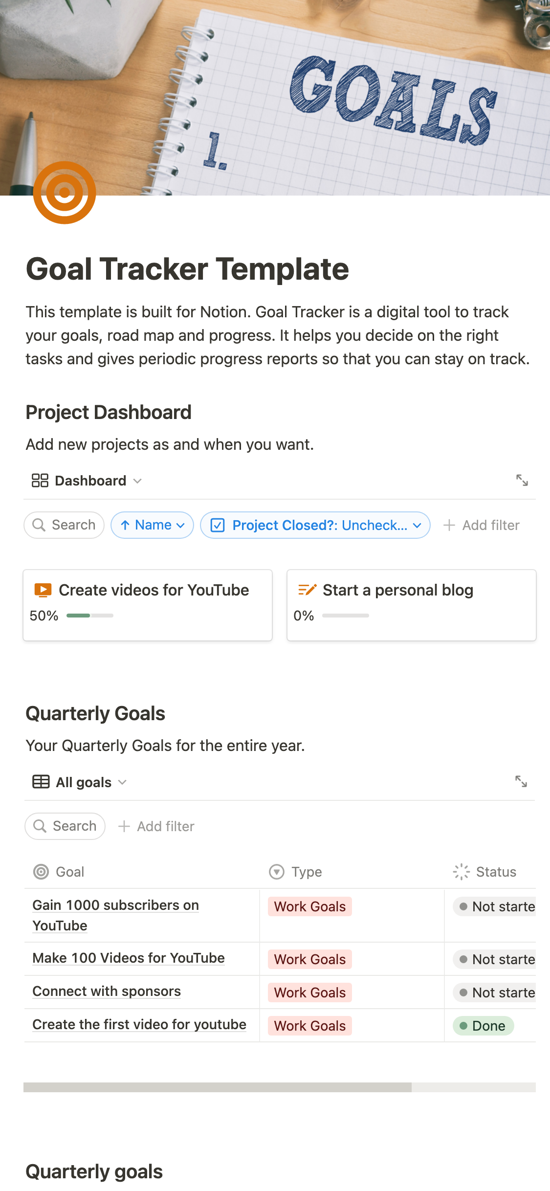Open the Dashboard view dropdown

coord(87,481)
